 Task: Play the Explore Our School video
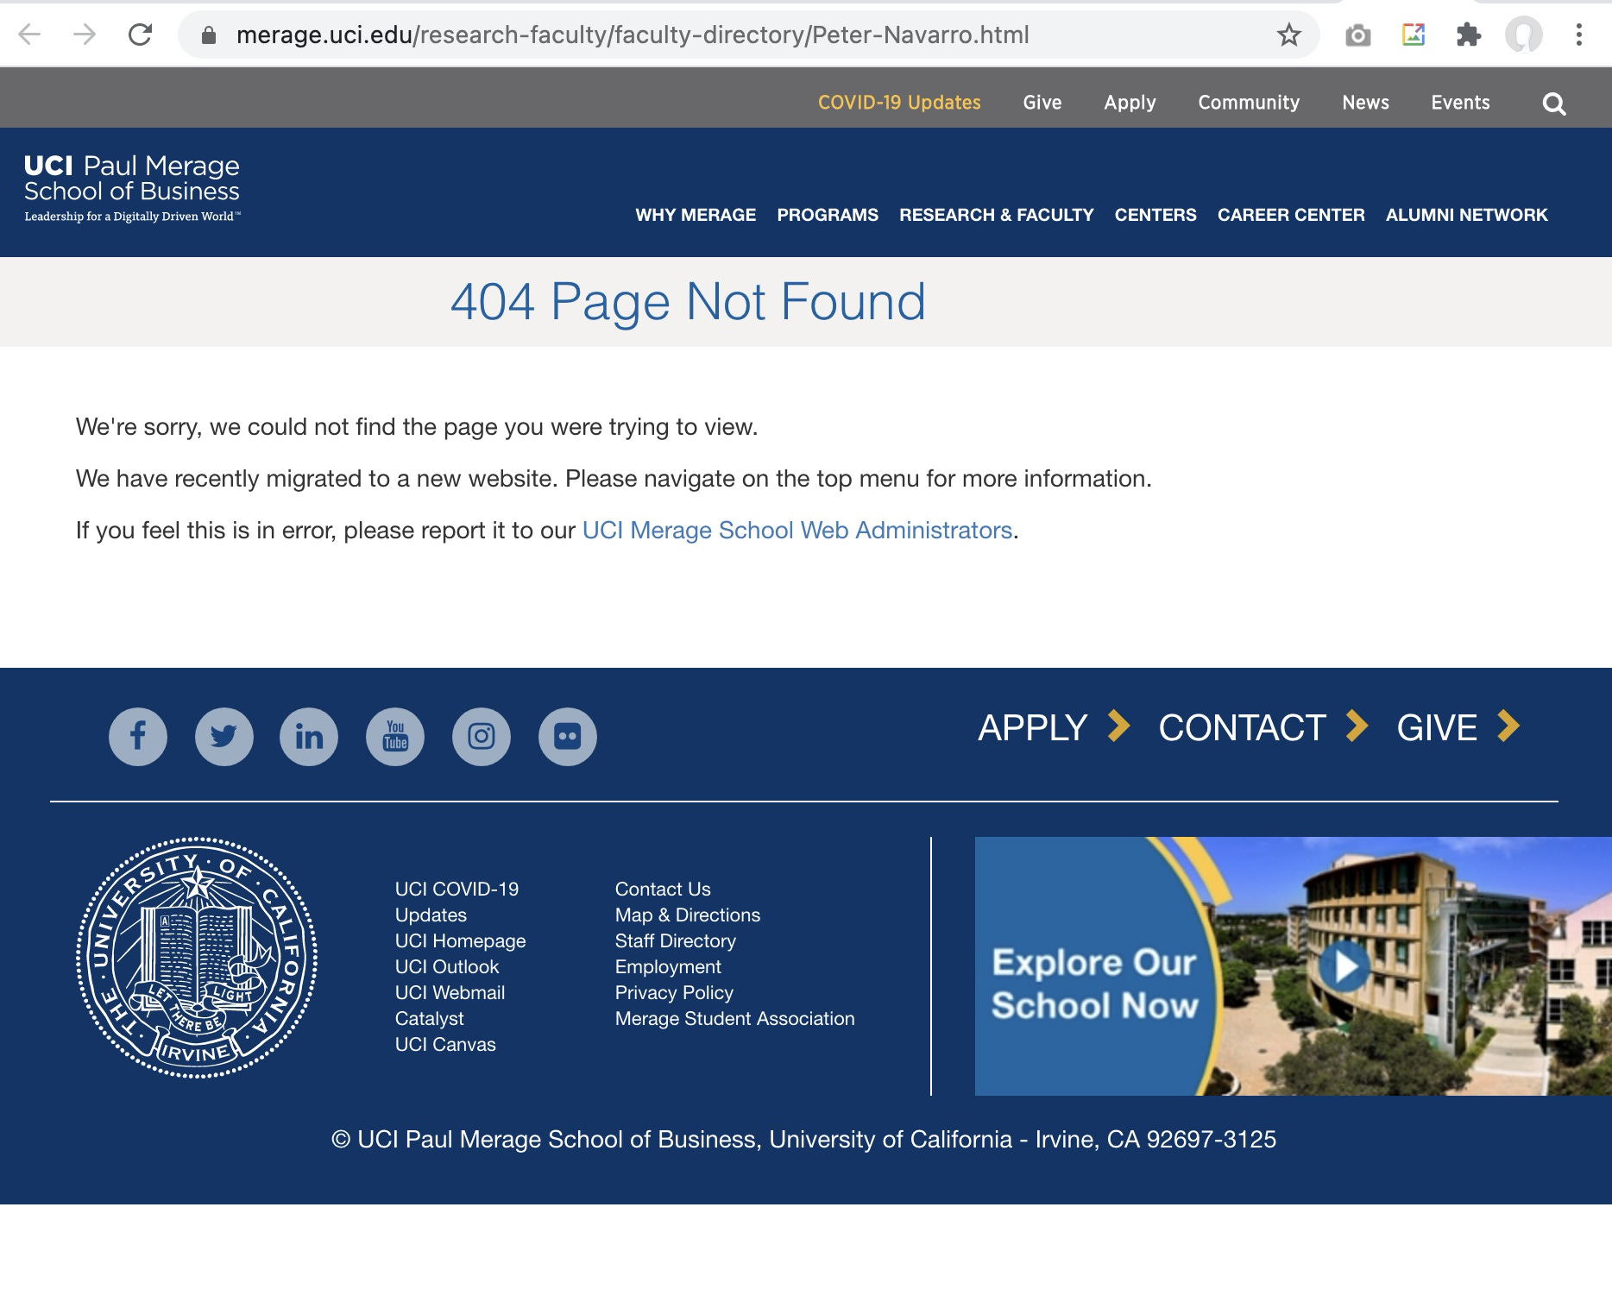[x=1344, y=966]
